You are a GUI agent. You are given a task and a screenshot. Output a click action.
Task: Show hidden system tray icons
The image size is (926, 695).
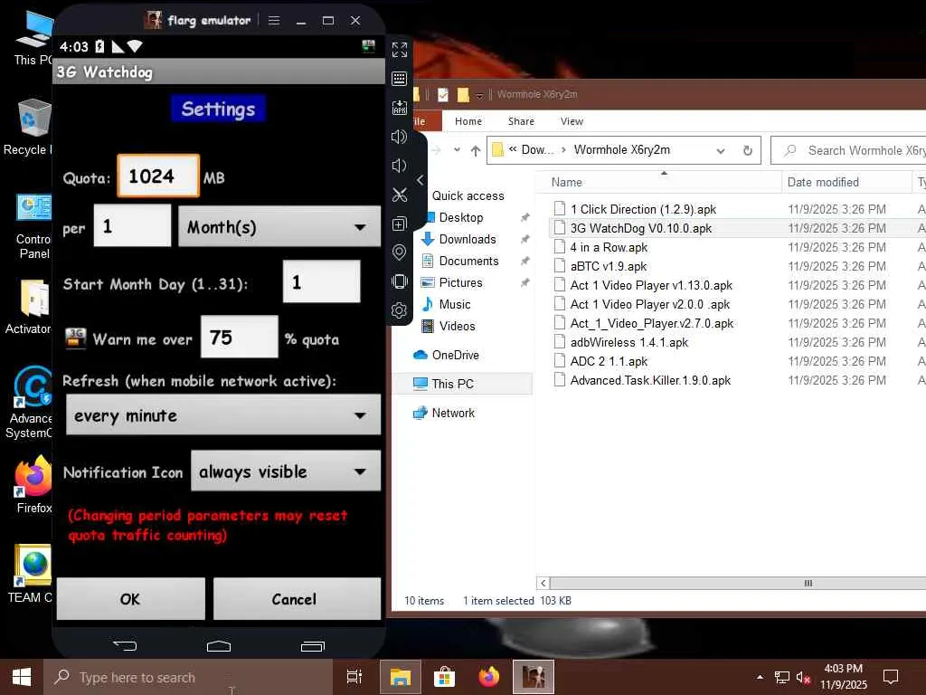point(760,677)
